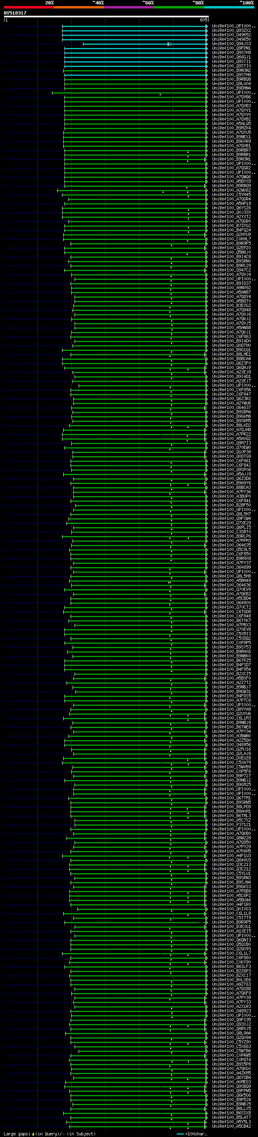This screenshot has width=258, height=1137.
Task: Select hit label UniRef100_A5ALQ5
Action: (x=231, y=123)
